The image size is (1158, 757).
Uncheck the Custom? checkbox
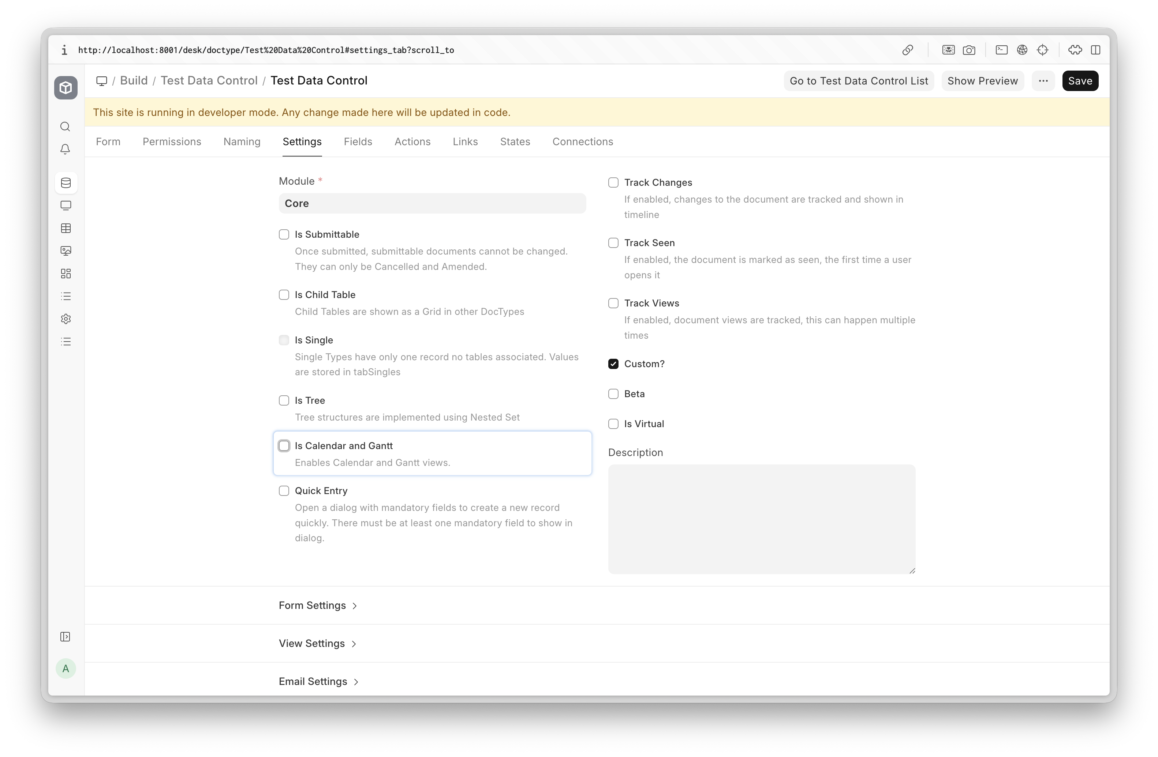pyautogui.click(x=613, y=364)
